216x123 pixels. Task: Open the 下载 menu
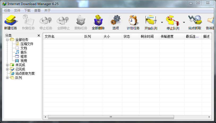point(27,10)
